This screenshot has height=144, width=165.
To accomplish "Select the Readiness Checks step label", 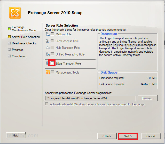I will click(x=24, y=43).
